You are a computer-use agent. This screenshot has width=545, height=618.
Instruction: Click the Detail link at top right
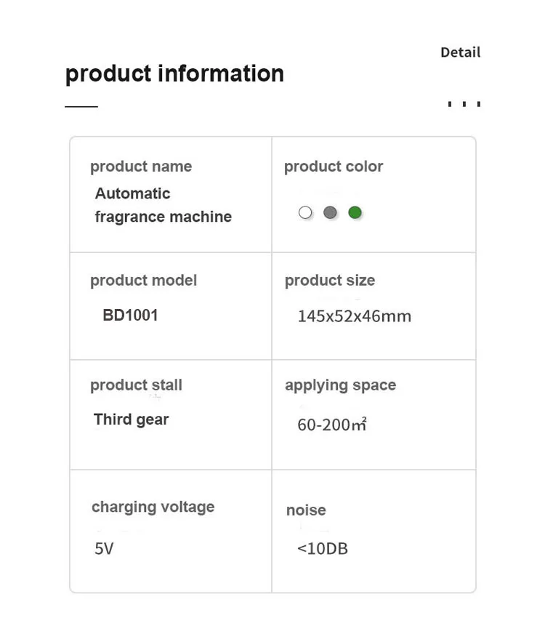(x=460, y=52)
